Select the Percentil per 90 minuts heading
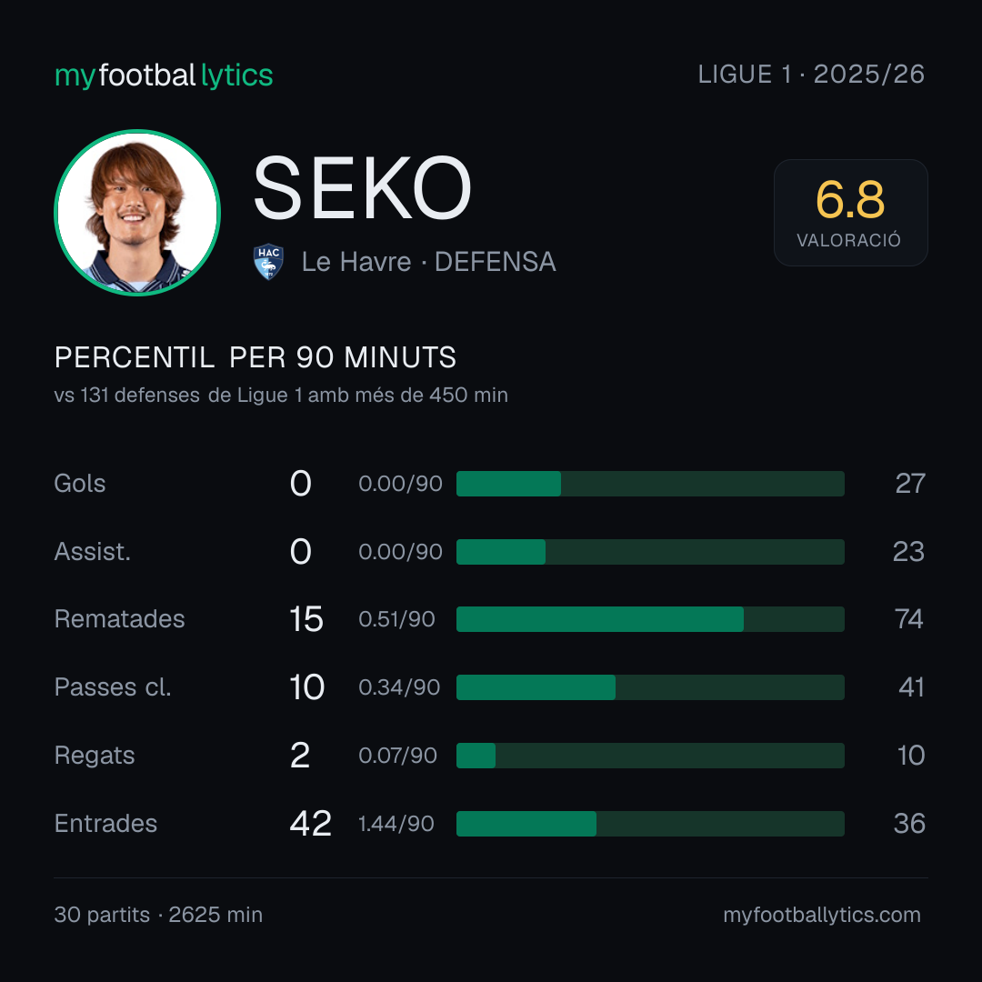The width and height of the screenshot is (982, 982). point(255,357)
